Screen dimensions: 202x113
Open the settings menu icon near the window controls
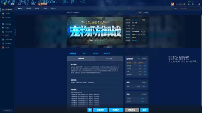[x=193, y=1]
